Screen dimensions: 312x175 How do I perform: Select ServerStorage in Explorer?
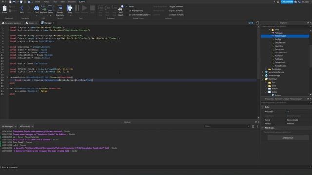point(274,76)
